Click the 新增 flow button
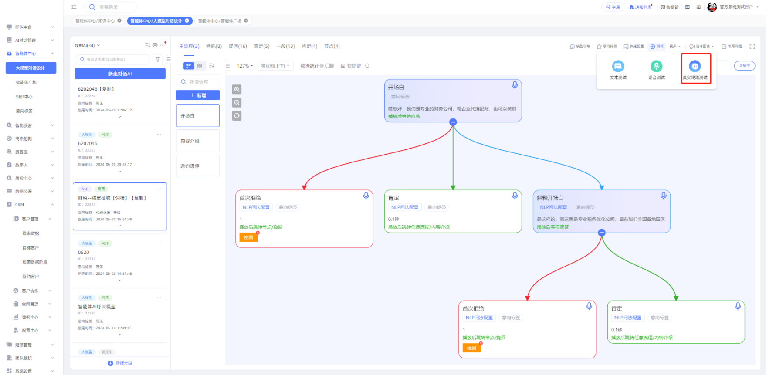This screenshot has height=375, width=766. pos(198,95)
